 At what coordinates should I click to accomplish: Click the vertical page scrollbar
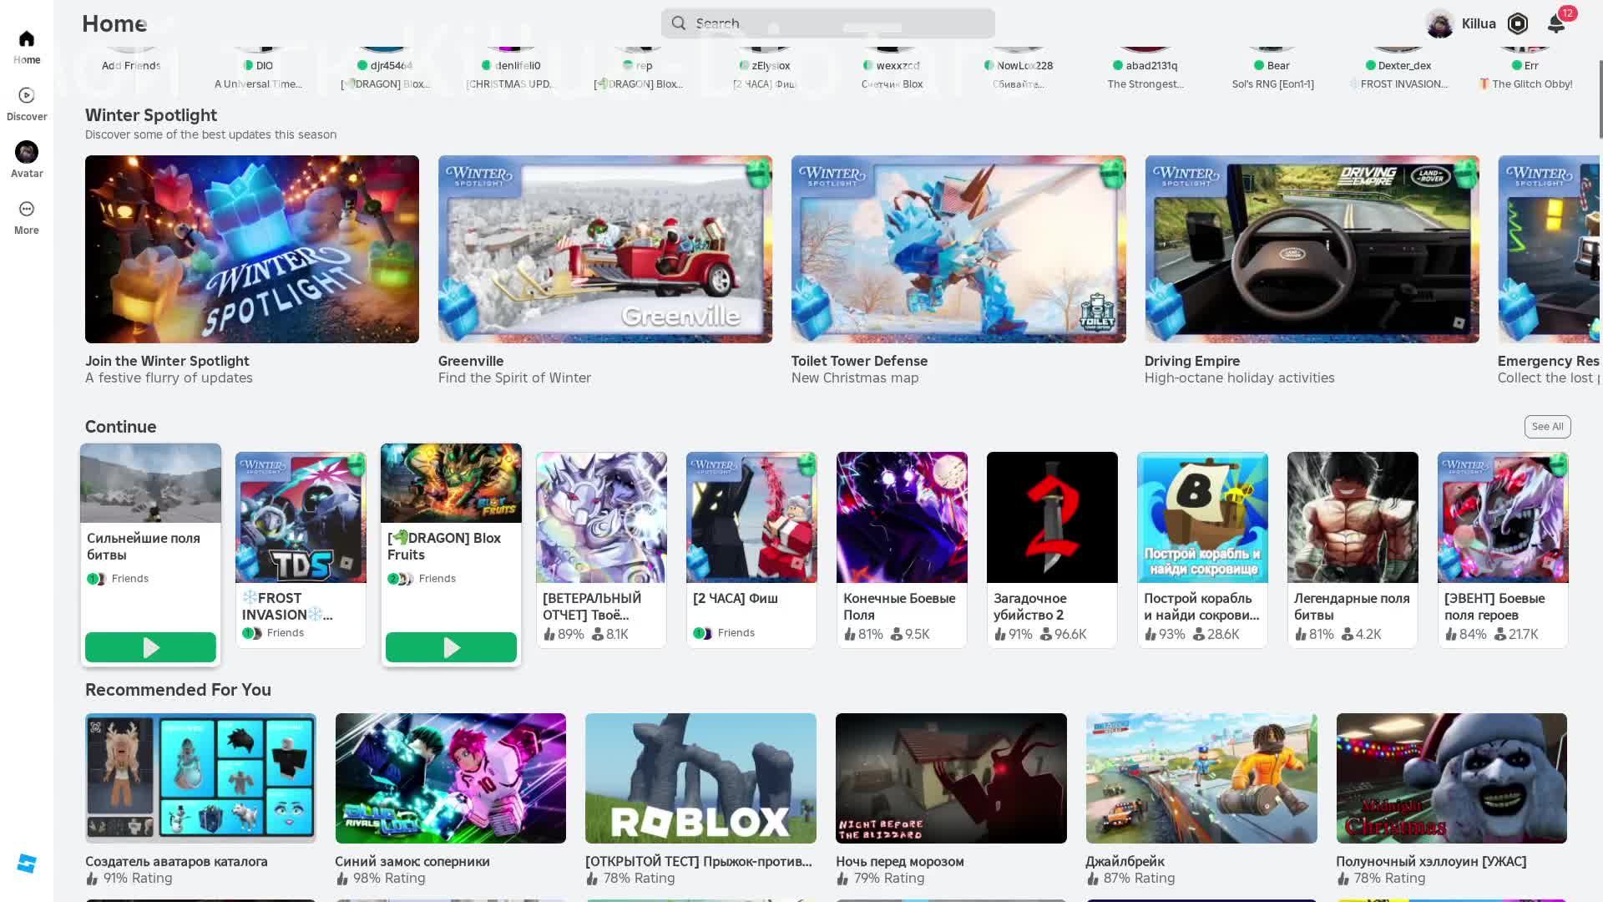click(1600, 100)
